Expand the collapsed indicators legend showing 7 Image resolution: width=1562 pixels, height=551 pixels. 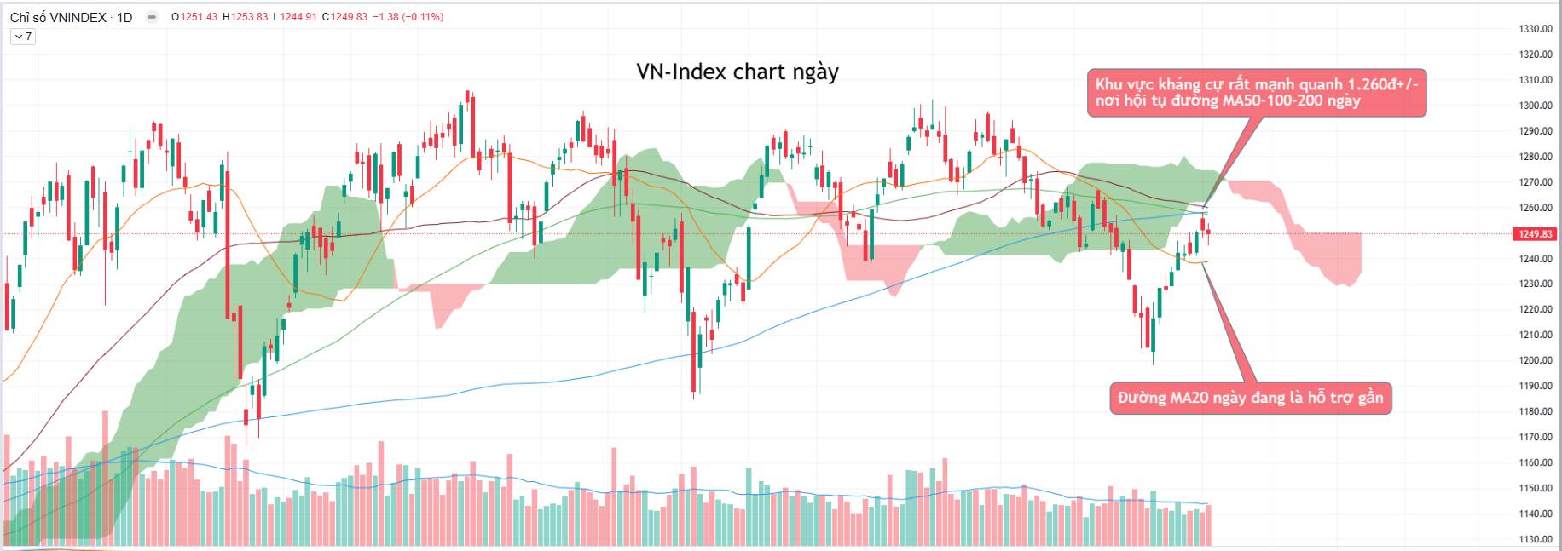[x=23, y=37]
